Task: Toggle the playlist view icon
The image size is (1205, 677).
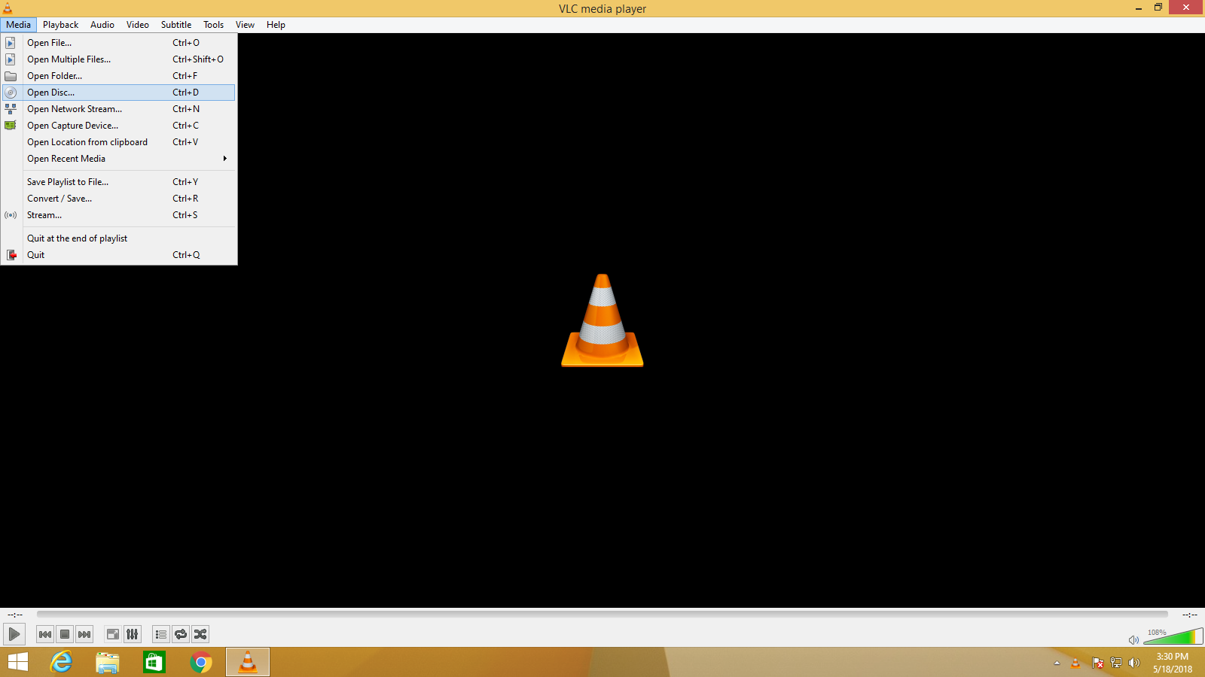Action: click(x=161, y=634)
